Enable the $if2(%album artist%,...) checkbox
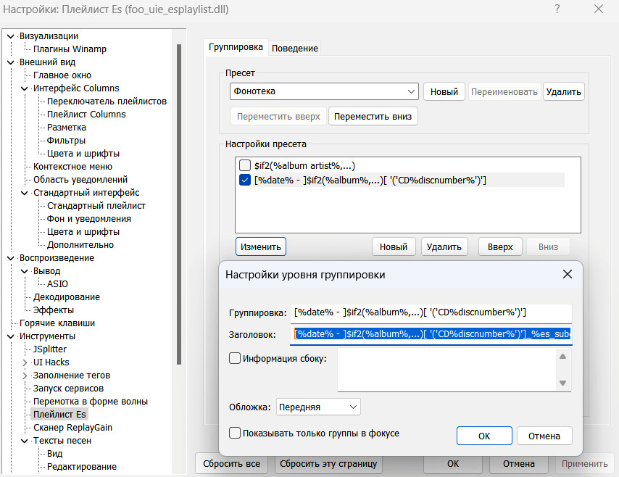This screenshot has height=477, width=619. pos(245,165)
